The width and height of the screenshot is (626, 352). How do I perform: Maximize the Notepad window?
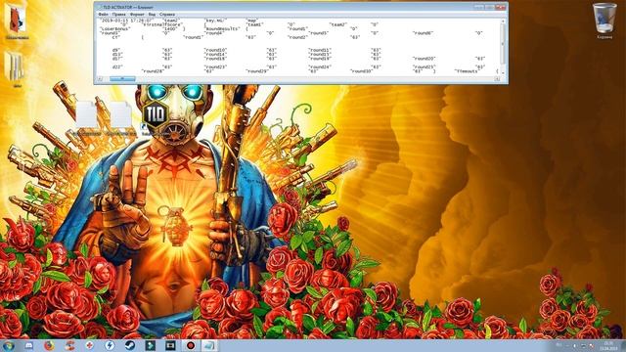489,7
